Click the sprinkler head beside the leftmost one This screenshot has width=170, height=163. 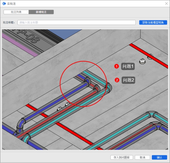point(67,104)
